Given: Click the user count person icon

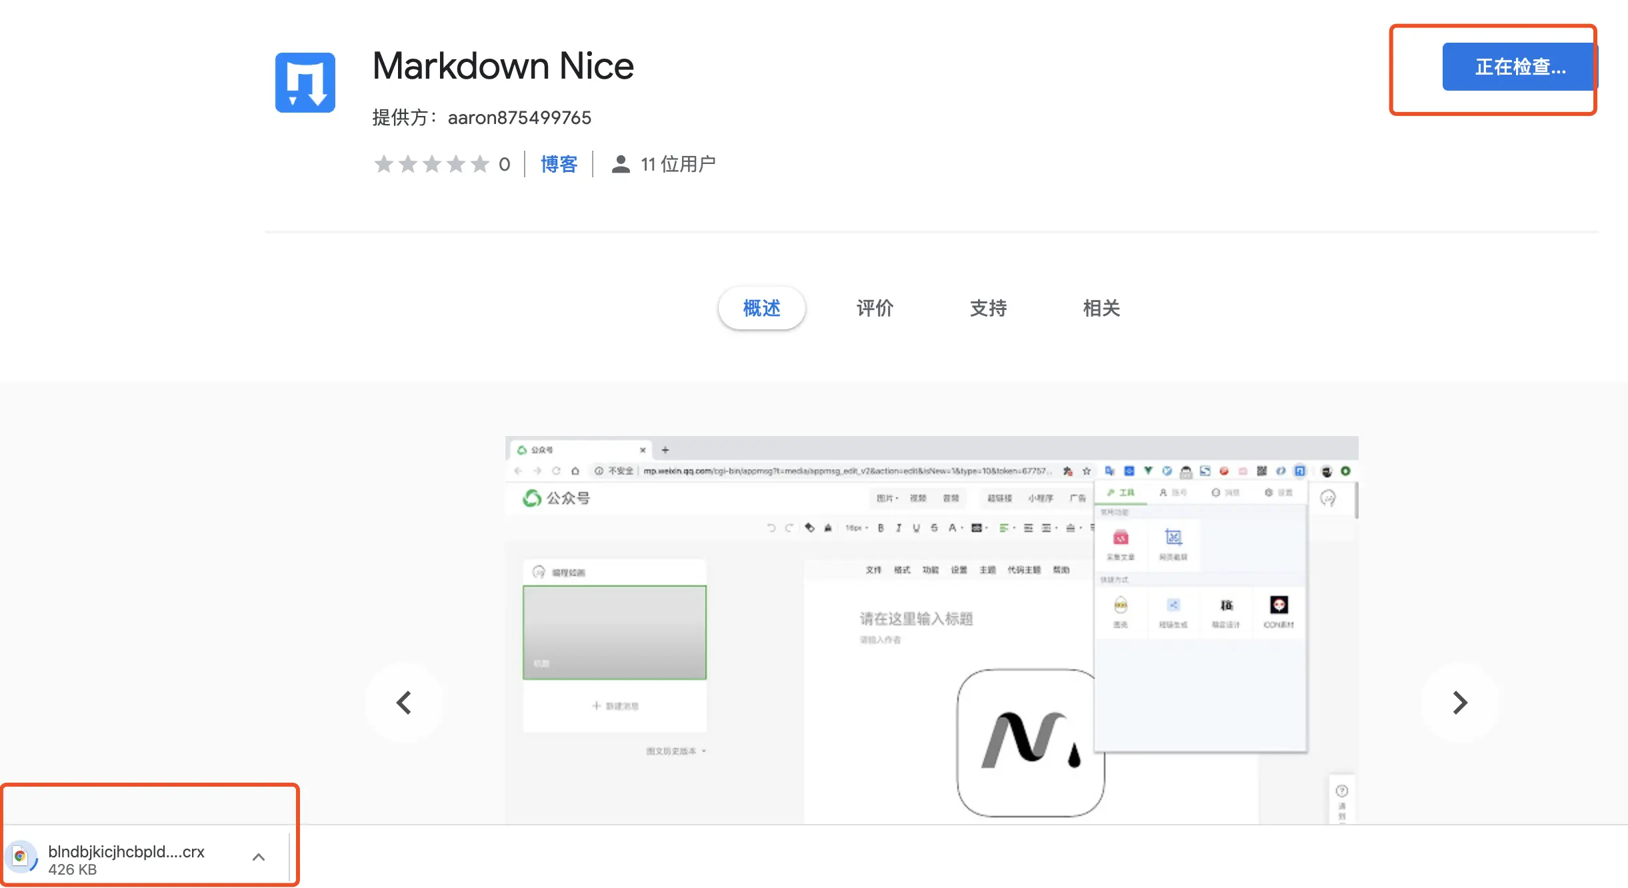Looking at the screenshot, I should pos(621,164).
